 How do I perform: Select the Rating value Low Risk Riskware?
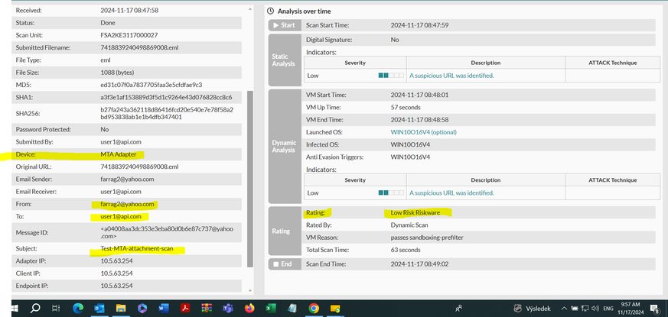tap(415, 212)
